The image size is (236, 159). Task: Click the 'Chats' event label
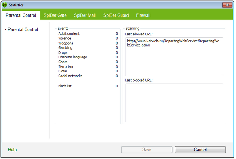pyautogui.click(x=63, y=62)
